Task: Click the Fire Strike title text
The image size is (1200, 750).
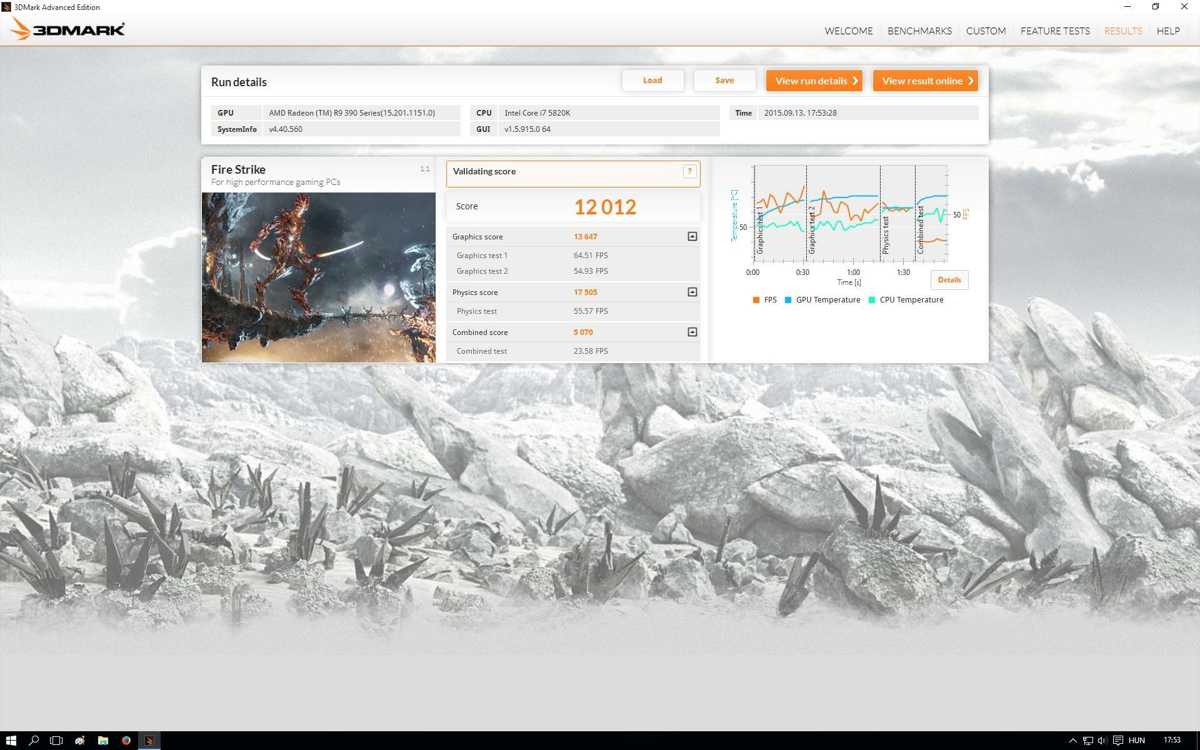Action: click(x=238, y=169)
